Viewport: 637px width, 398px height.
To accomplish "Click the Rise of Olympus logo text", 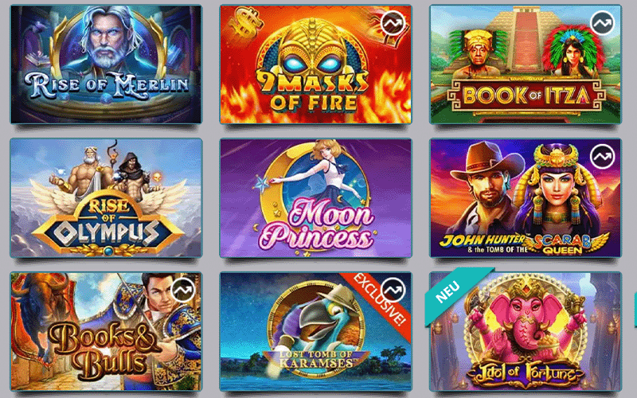I will click(x=107, y=225).
